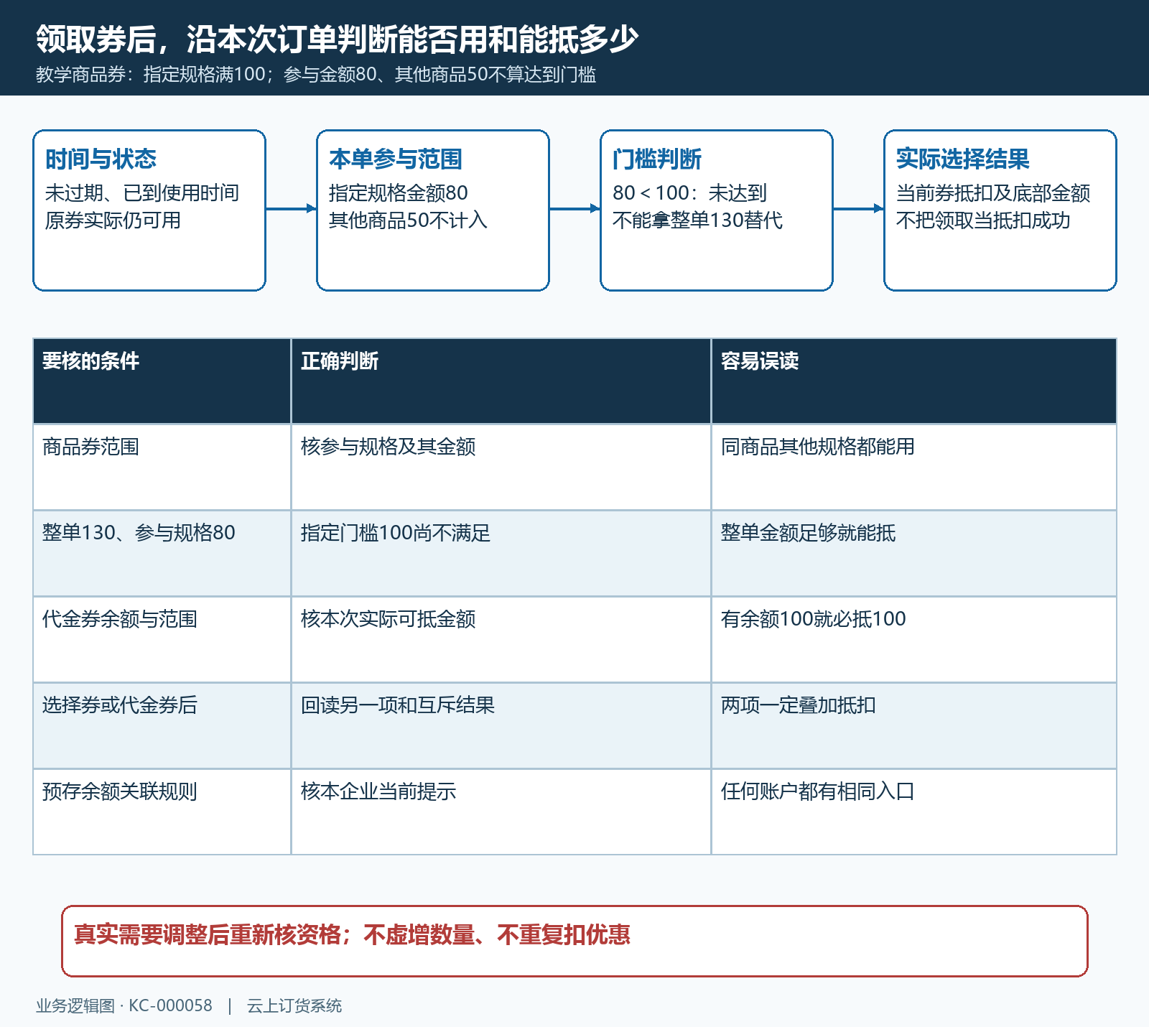Select the cell "代金券余额与范围"
The image size is (1149, 1027).
162,639
